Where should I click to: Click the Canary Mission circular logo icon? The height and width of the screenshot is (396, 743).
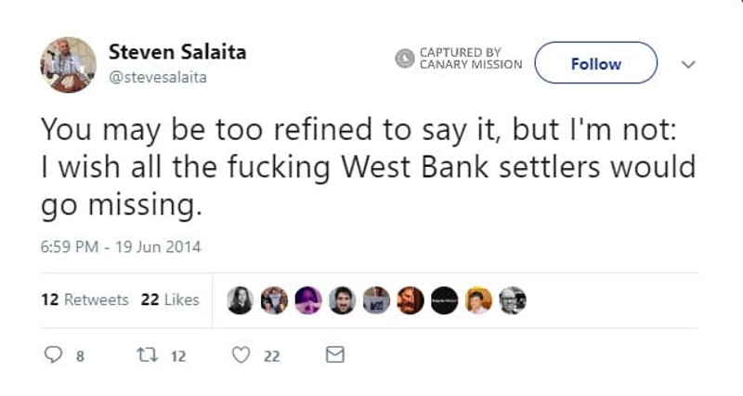[405, 58]
